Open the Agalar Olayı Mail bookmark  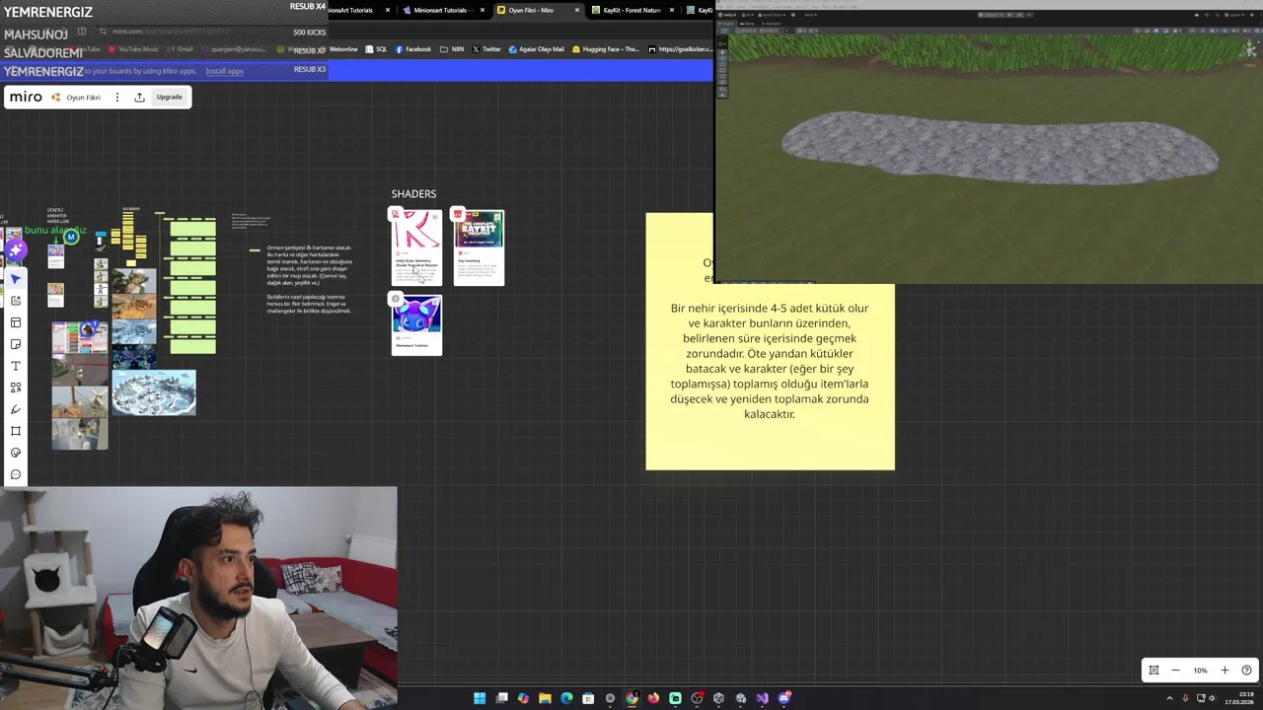click(x=536, y=49)
